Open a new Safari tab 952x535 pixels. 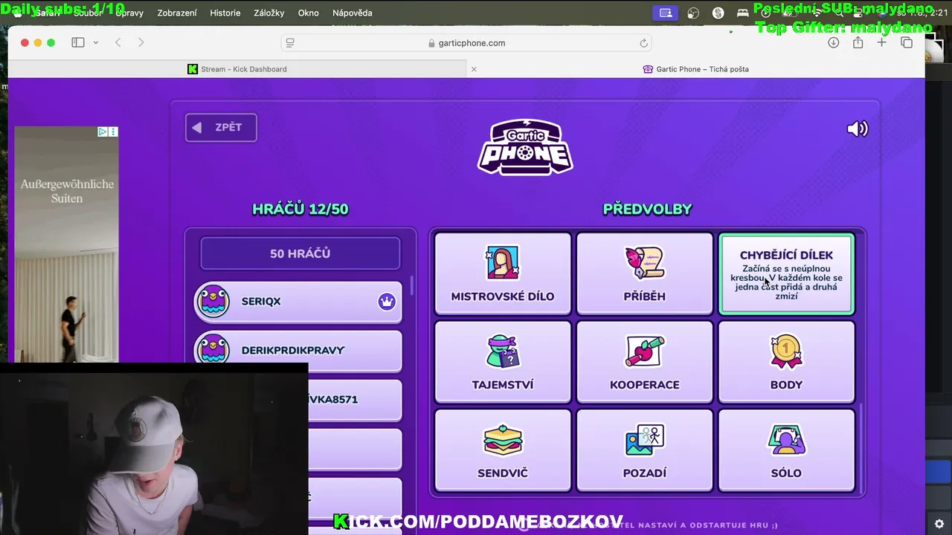[881, 42]
